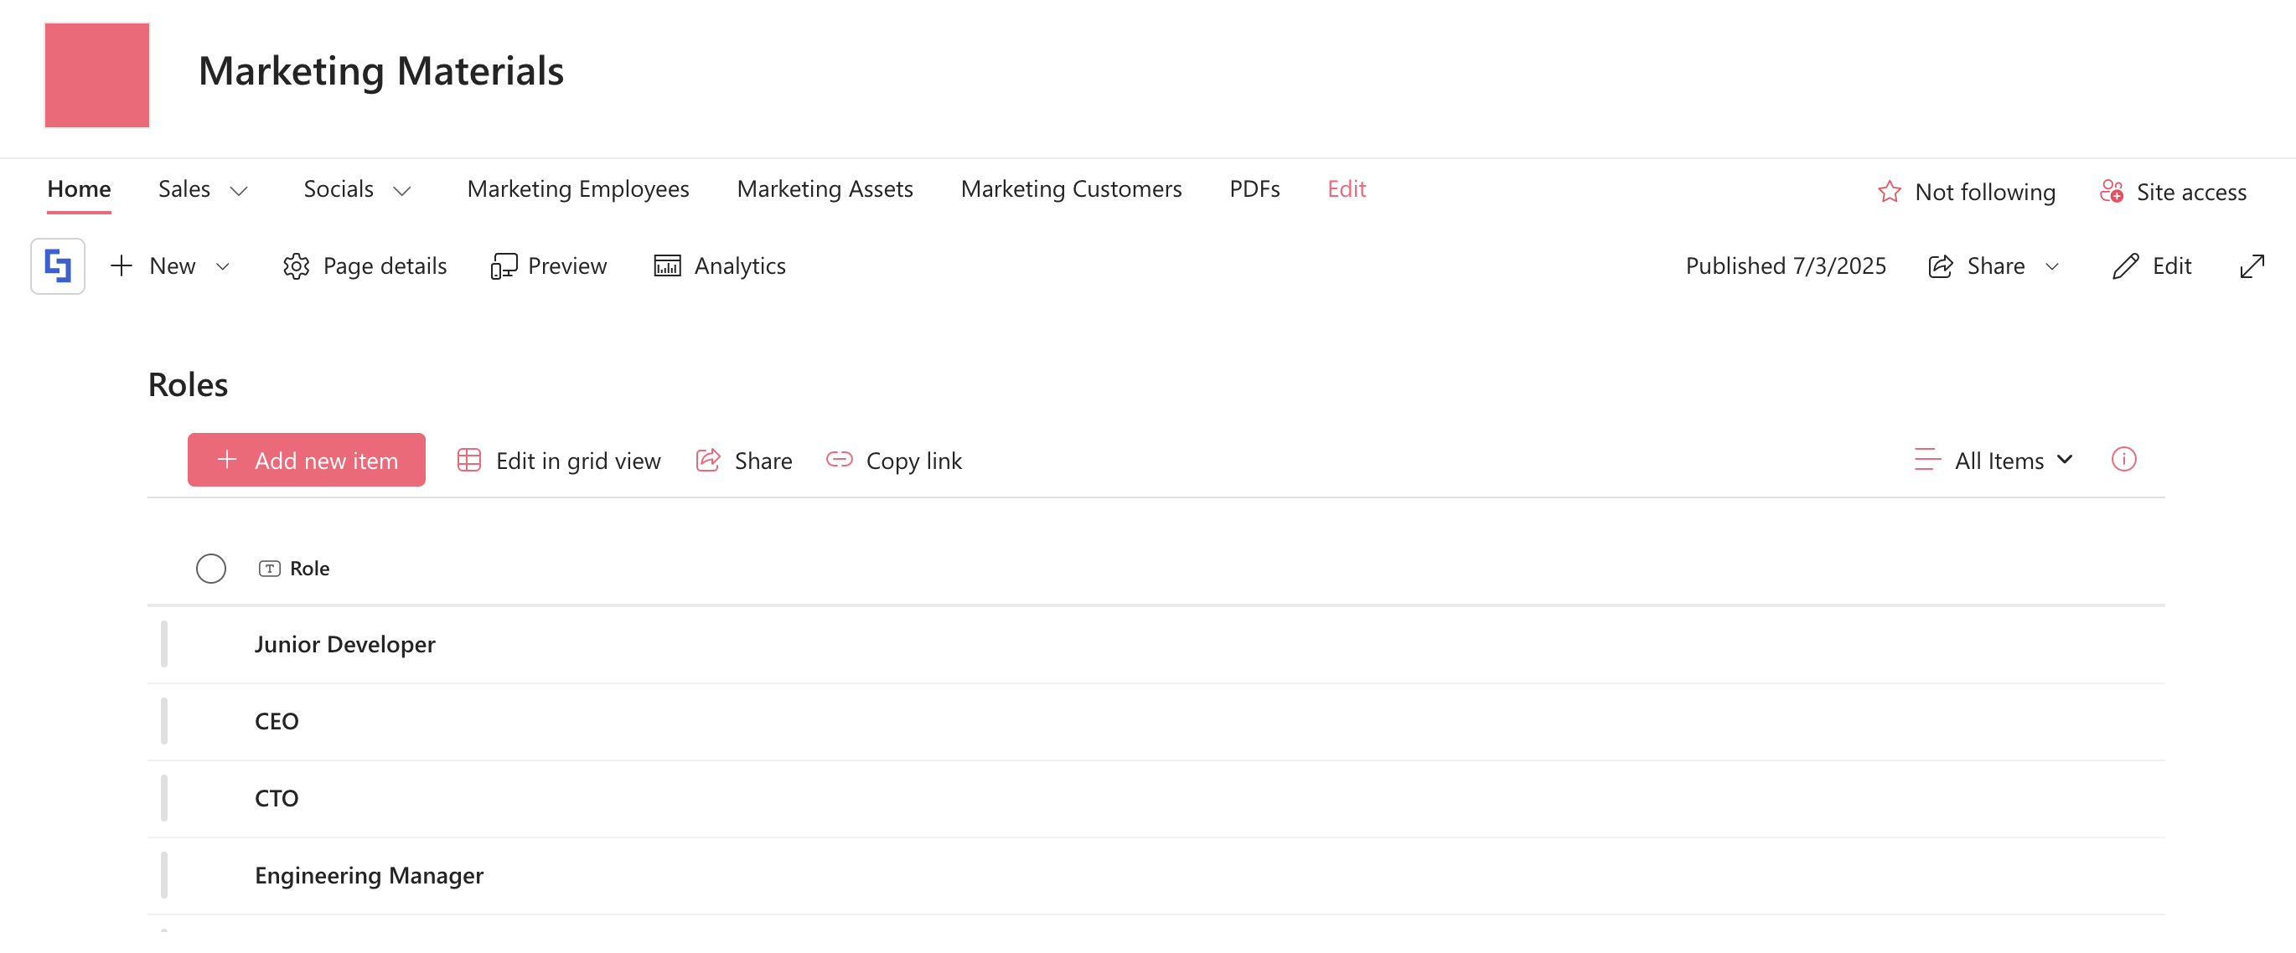
Task: Open Analytics chart icon
Action: click(x=667, y=266)
